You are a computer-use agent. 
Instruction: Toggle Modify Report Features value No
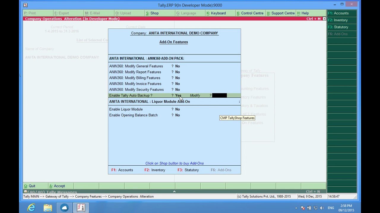[x=178, y=72]
